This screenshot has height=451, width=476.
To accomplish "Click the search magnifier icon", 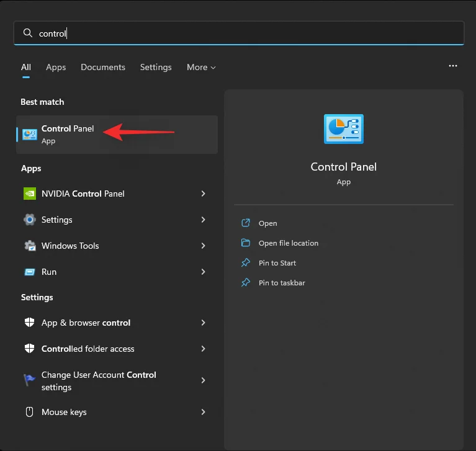I will pos(28,33).
